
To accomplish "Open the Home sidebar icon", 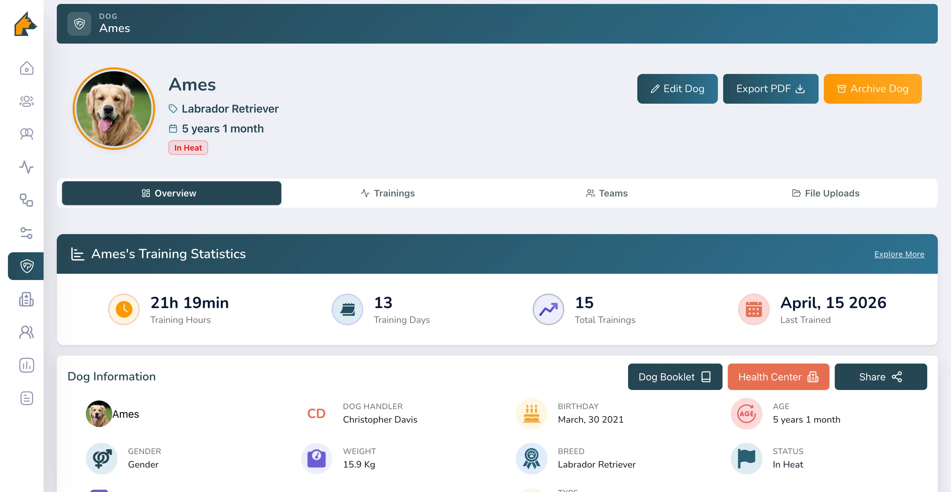I will pyautogui.click(x=26, y=68).
